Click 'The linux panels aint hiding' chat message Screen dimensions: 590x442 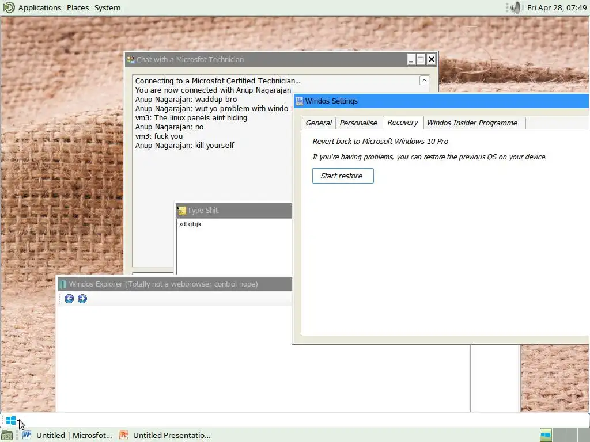click(191, 117)
